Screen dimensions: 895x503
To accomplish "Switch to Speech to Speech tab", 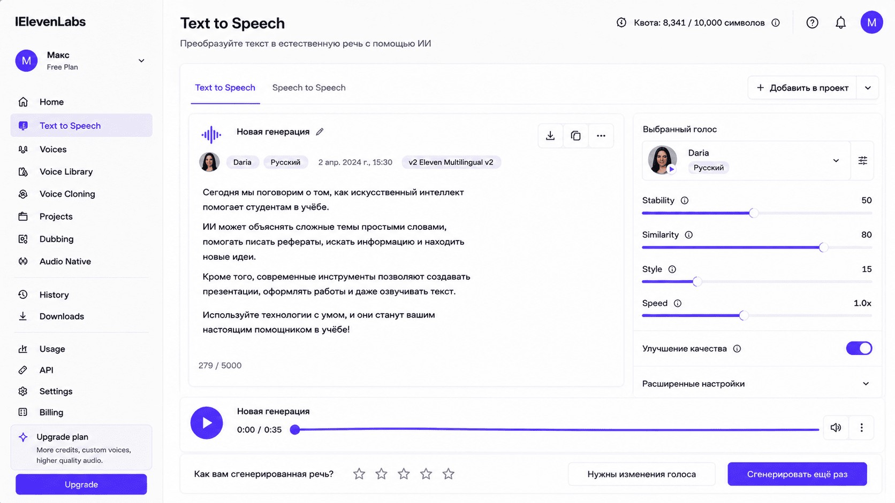I will click(x=309, y=88).
